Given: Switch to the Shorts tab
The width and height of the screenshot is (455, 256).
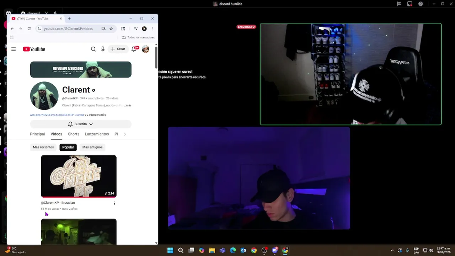Looking at the screenshot, I should click(x=74, y=134).
